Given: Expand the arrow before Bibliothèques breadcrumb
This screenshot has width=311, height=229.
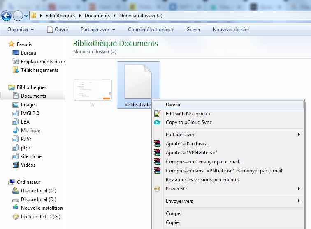Looking at the screenshot, I should pyautogui.click(x=41, y=16).
